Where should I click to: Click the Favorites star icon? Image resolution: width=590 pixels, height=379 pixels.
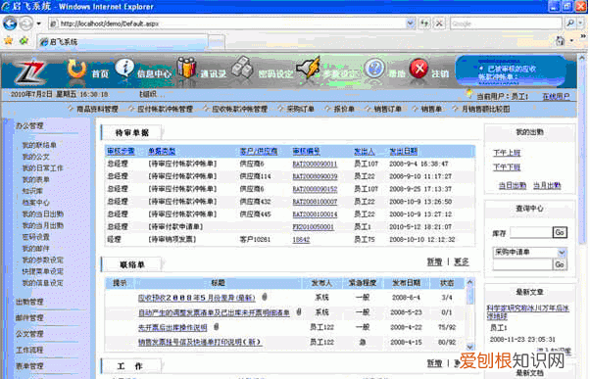8,40
